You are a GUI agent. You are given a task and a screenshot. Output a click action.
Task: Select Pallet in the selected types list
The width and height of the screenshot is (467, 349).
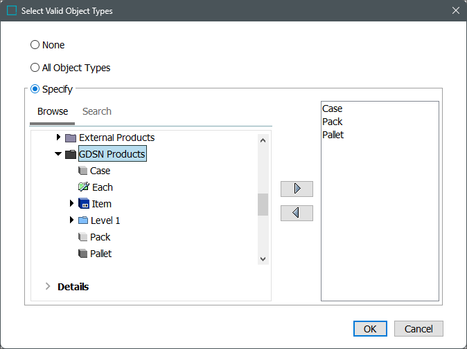click(333, 135)
